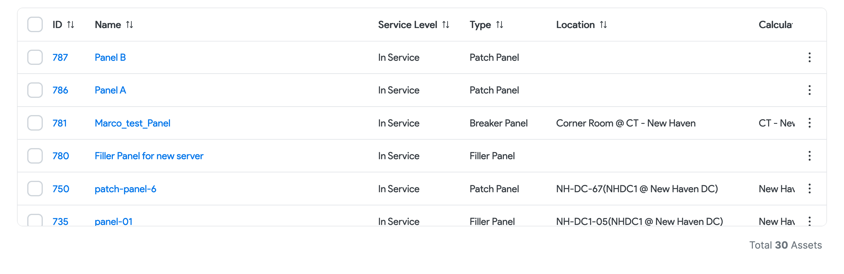Open actions for Marco_test_Panel
The height and width of the screenshot is (274, 844).
[x=810, y=123]
